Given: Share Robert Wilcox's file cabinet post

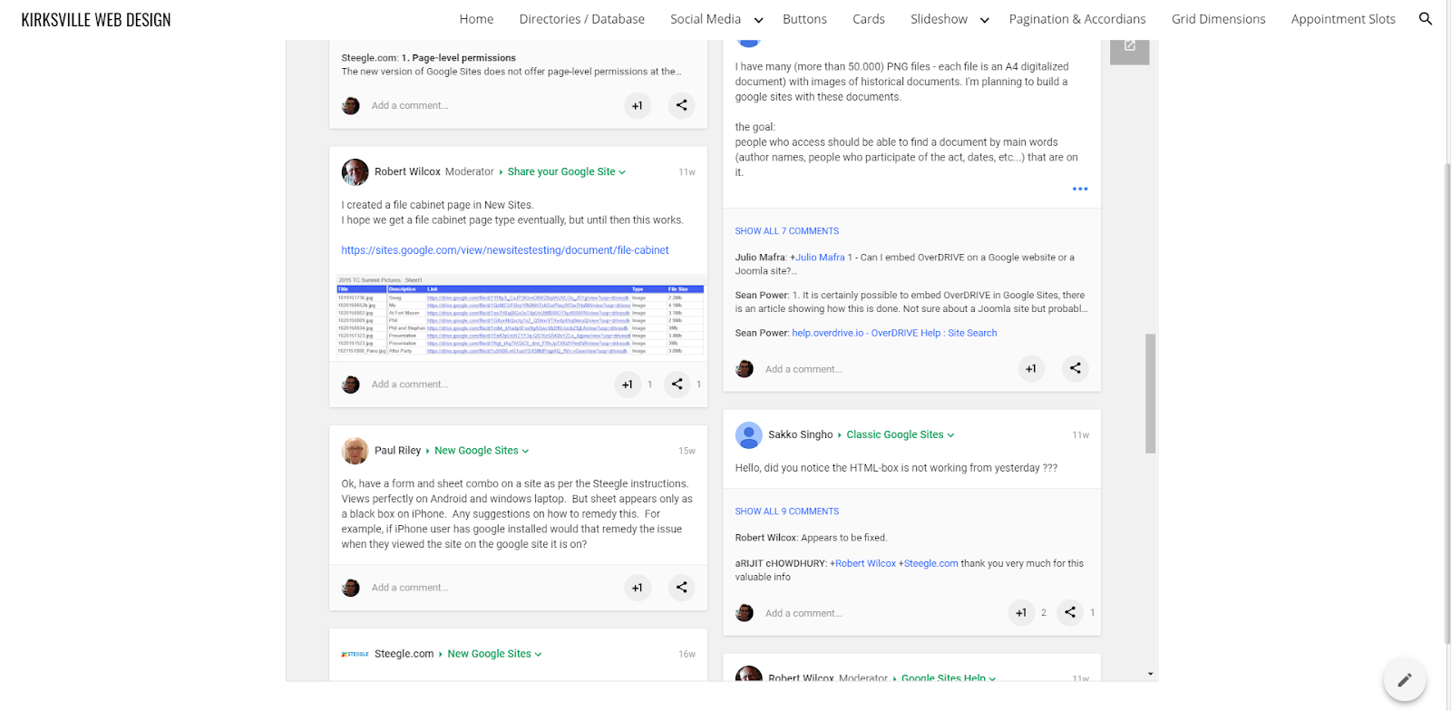Looking at the screenshot, I should tap(677, 385).
